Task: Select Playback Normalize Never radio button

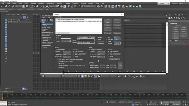Action: 74,56
